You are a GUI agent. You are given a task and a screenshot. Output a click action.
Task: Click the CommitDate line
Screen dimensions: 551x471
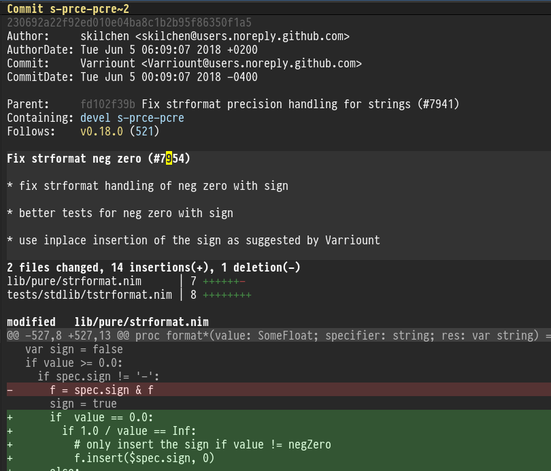132,77
